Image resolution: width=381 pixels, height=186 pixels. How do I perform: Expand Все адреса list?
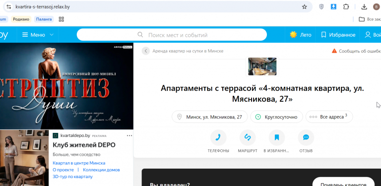coord(329,117)
